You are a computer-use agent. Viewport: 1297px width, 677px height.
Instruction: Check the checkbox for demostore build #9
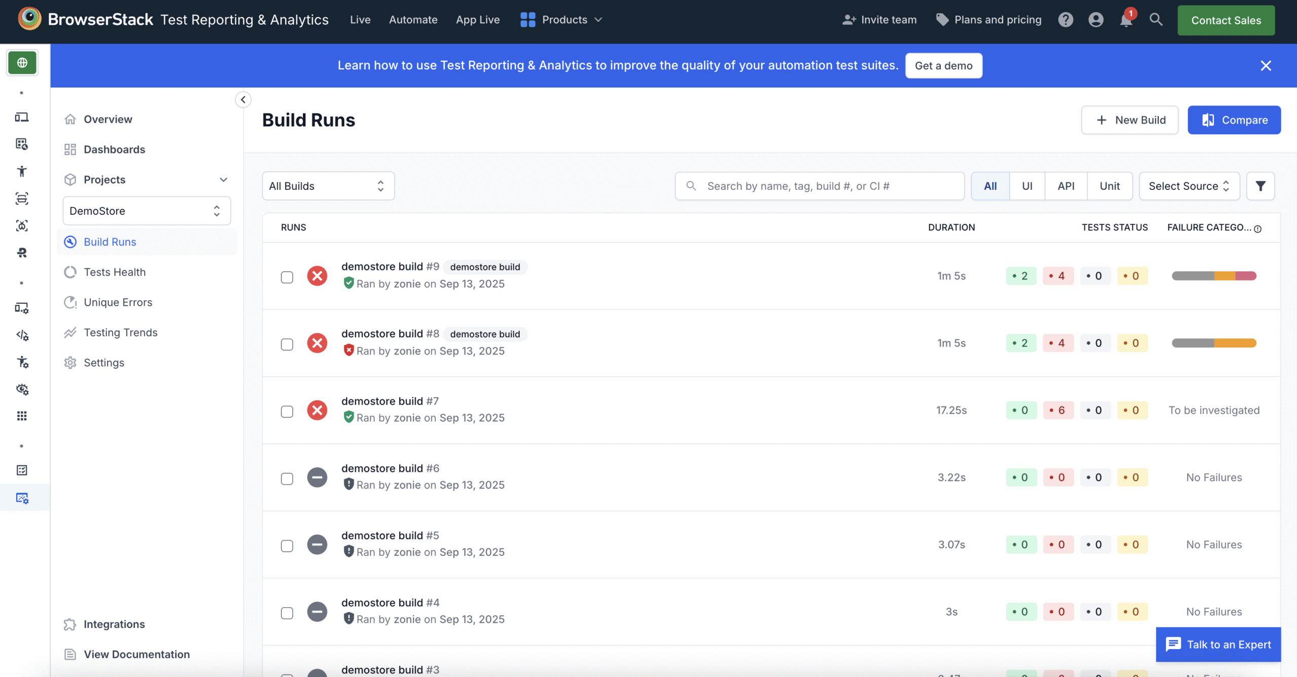pos(287,277)
